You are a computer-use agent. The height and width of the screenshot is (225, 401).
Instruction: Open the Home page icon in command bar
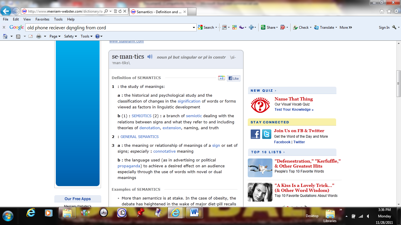point(5,36)
